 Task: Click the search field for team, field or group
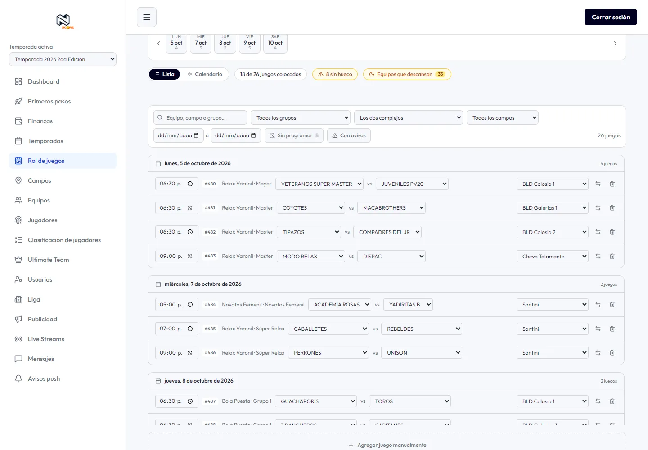coord(200,118)
